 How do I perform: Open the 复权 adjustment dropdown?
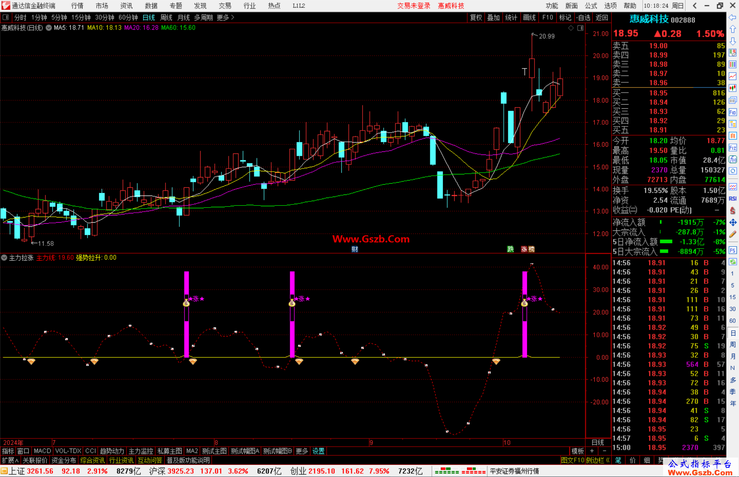[x=476, y=17]
